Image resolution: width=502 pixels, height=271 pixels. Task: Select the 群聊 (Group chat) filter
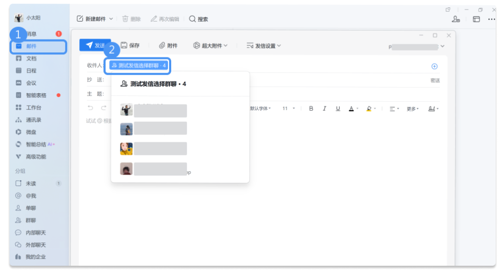(31, 220)
